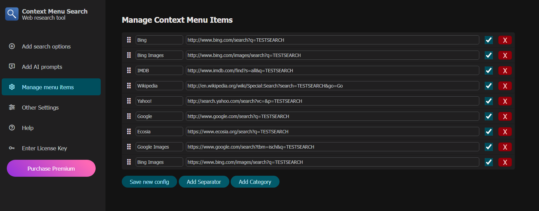Click the plus icon beside Add search options

[x=12, y=46]
